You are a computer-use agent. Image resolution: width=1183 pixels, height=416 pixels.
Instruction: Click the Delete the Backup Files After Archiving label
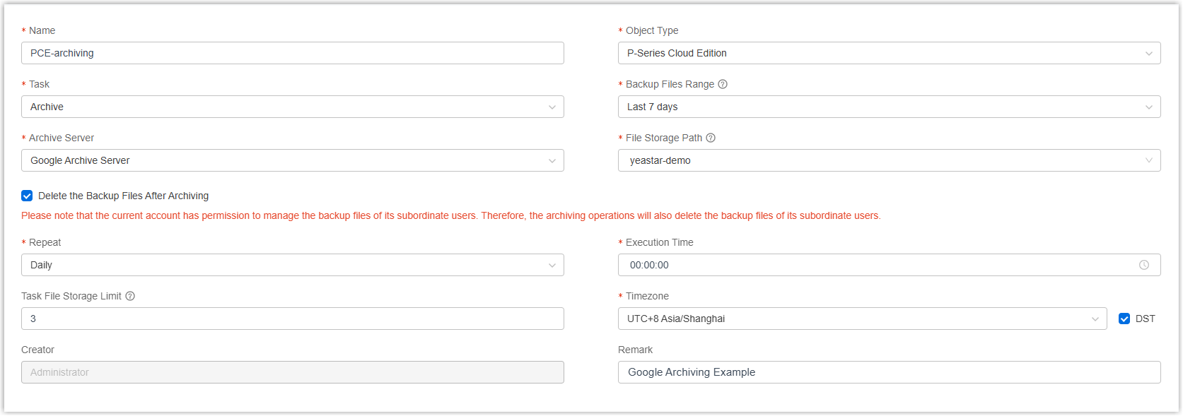tap(123, 196)
